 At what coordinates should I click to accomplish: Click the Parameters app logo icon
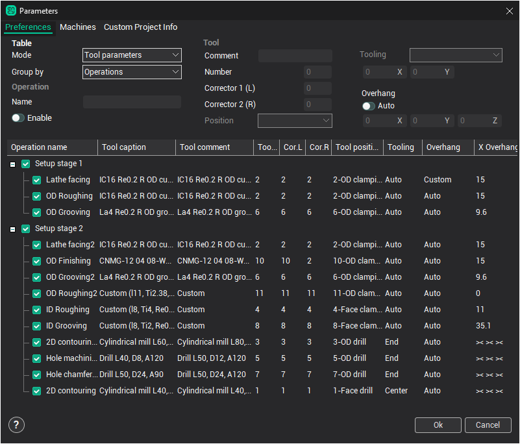pos(10,10)
